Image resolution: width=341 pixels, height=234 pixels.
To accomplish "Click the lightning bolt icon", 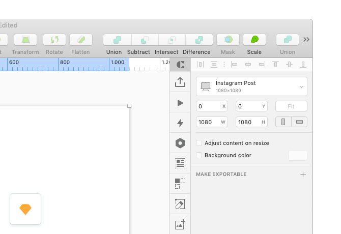I will coord(180,123).
